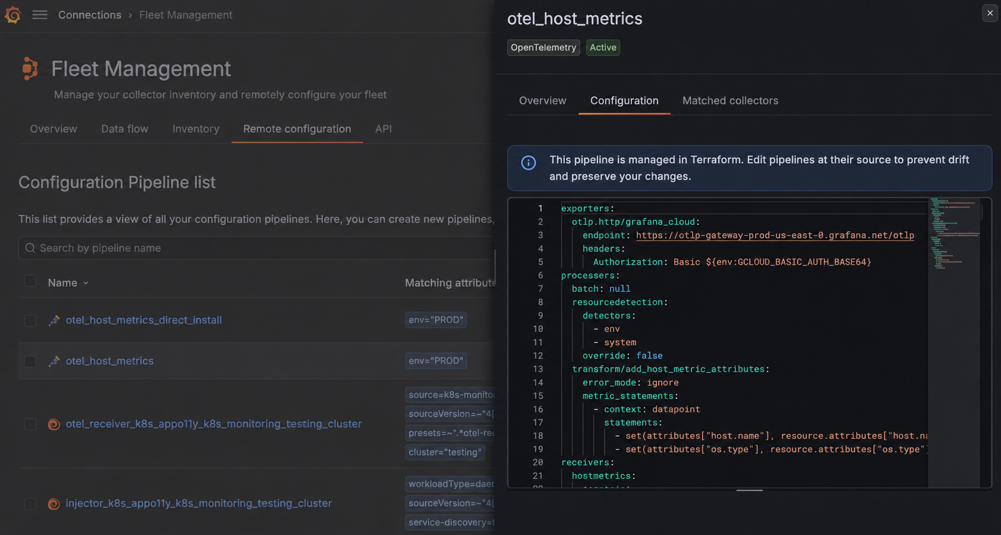This screenshot has height=535, width=1001.
Task: Click the source=k8s-monitor attribute tag
Action: click(x=450, y=395)
